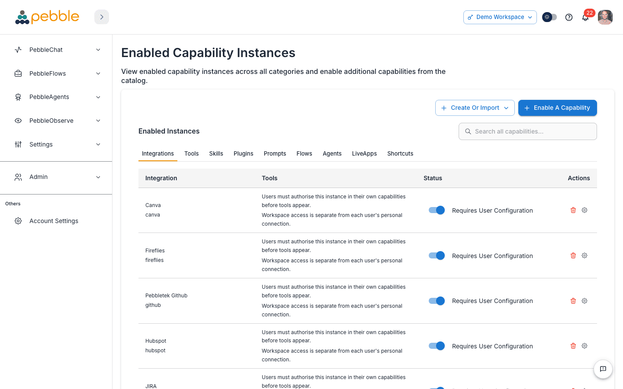Switch to the Flows tab
The height and width of the screenshot is (389, 623).
pyautogui.click(x=305, y=153)
